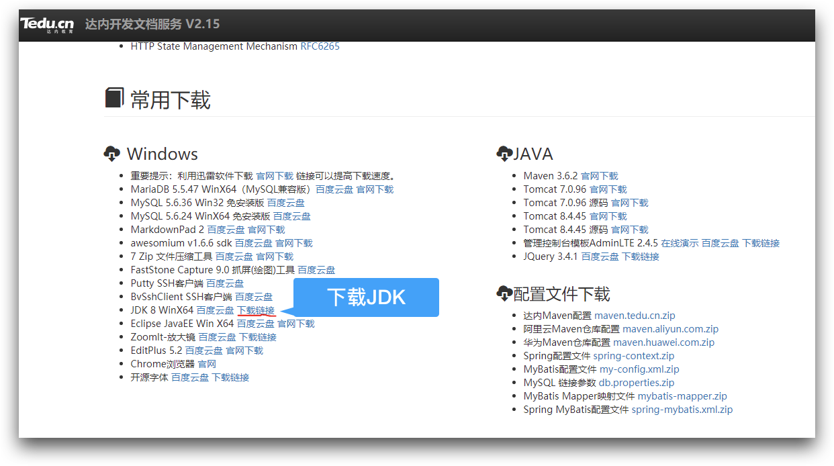
Task: Open the RFC6265 link
Action: pos(320,46)
